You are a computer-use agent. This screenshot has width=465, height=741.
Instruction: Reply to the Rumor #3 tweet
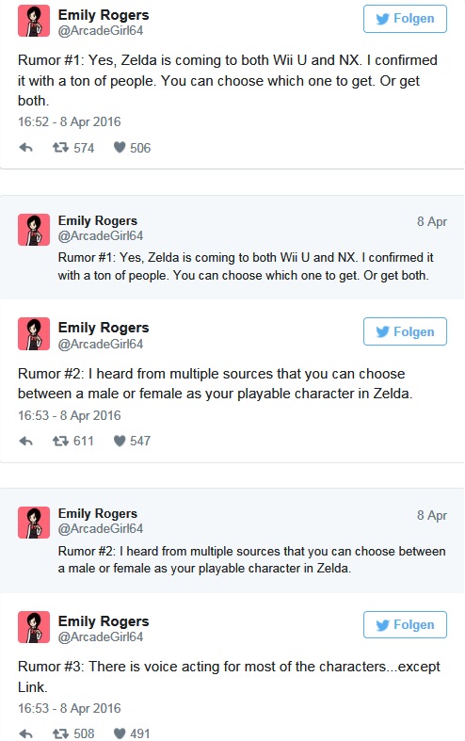[26, 733]
